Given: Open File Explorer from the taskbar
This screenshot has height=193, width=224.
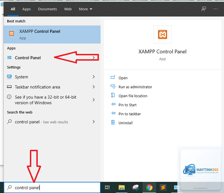Looking at the screenshot, I should click(x=122, y=187).
